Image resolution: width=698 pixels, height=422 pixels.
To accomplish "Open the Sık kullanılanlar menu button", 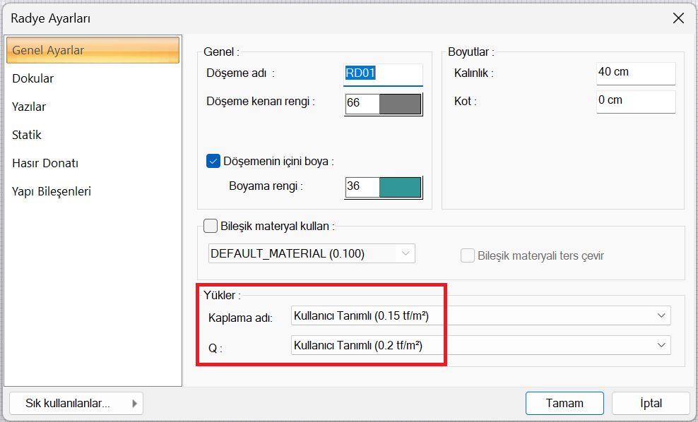I will tap(76, 404).
